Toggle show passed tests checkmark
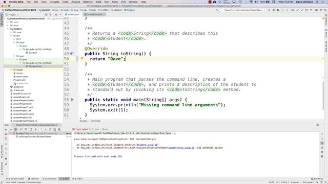 click(11, 129)
